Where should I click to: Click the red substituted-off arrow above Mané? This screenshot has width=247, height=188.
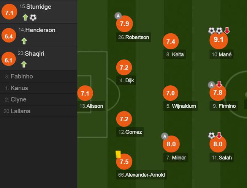[227, 30]
